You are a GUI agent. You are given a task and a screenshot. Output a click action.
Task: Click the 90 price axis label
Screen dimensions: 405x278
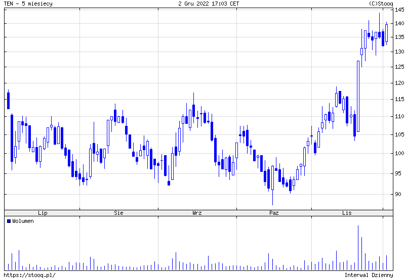[x=398, y=194]
